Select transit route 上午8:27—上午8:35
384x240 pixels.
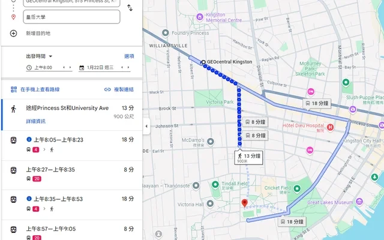(72, 175)
